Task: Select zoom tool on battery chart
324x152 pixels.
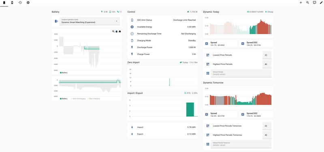Action: click(113, 32)
